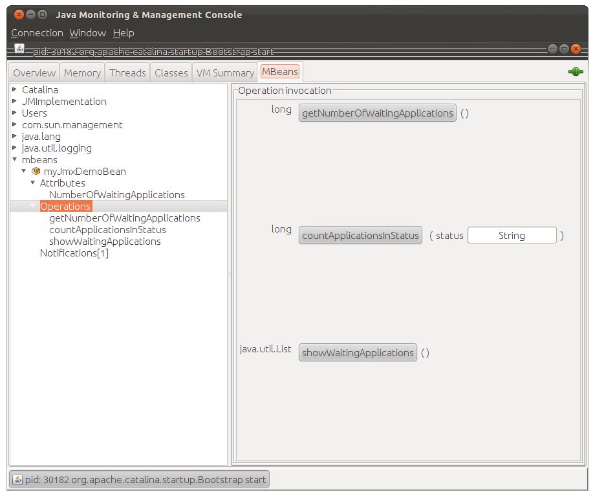The width and height of the screenshot is (593, 498).
Task: Select NumberOfWaitingApplications attribute in tree
Action: (117, 195)
